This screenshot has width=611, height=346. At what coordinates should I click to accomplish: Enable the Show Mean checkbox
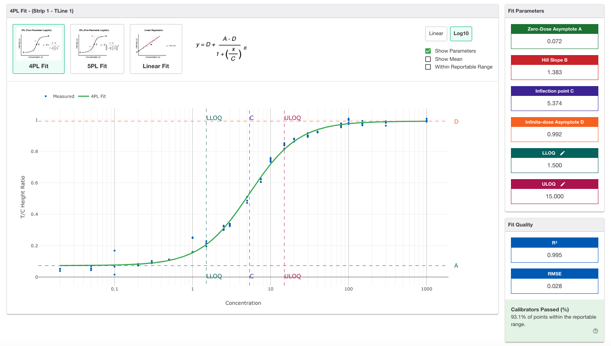tap(428, 59)
